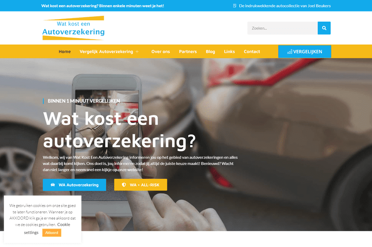Click the magnifying glass search icon
372x247 pixels.
coord(324,28)
